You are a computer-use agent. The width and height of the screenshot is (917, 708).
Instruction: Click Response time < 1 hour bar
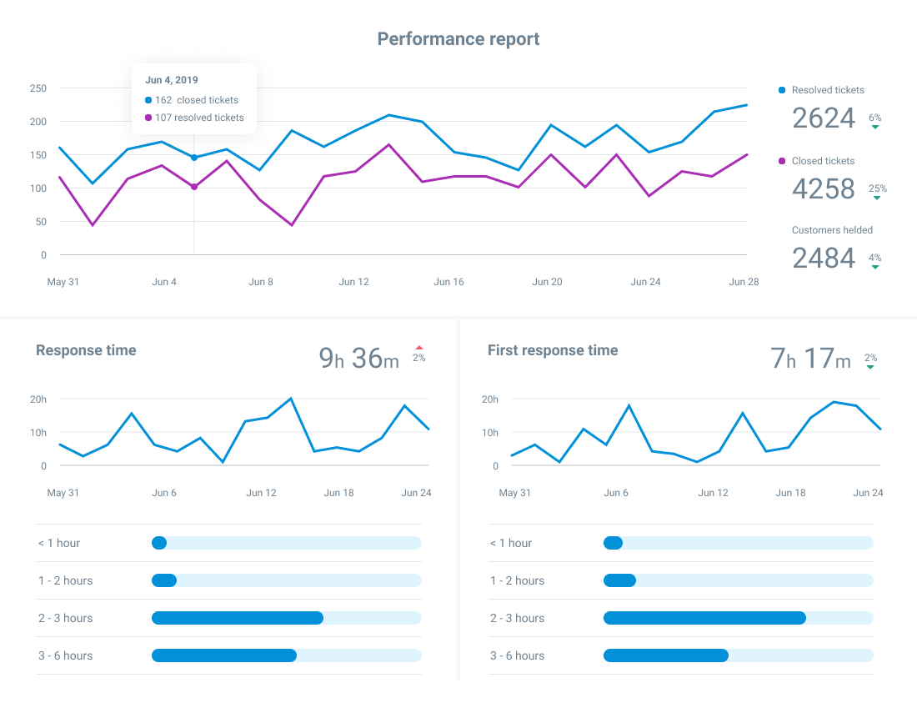coord(159,543)
